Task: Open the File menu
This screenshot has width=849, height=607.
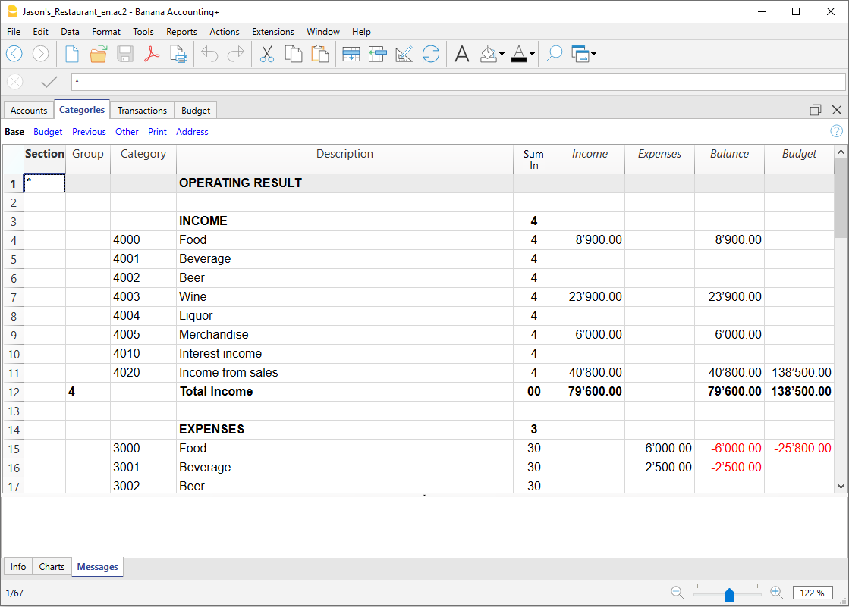Action: 14,31
